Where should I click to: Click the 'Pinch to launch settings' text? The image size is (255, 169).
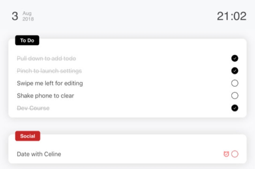click(x=49, y=71)
